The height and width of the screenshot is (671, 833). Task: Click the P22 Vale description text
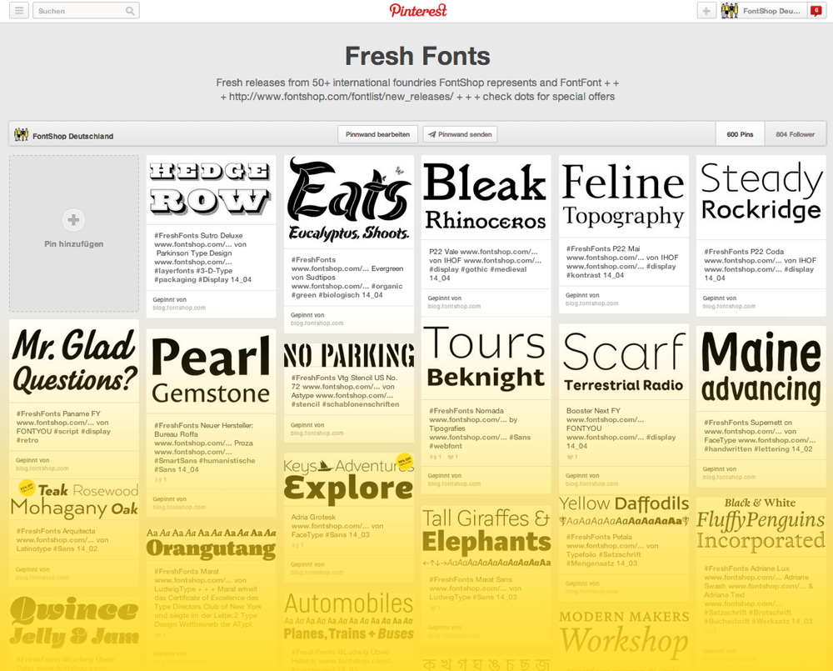pyautogui.click(x=485, y=265)
